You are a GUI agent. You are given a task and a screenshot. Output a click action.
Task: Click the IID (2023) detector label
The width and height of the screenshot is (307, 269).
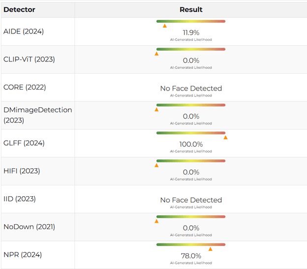[20, 199]
